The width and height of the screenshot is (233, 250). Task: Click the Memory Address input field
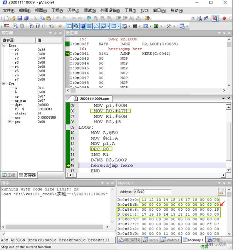[153, 192]
